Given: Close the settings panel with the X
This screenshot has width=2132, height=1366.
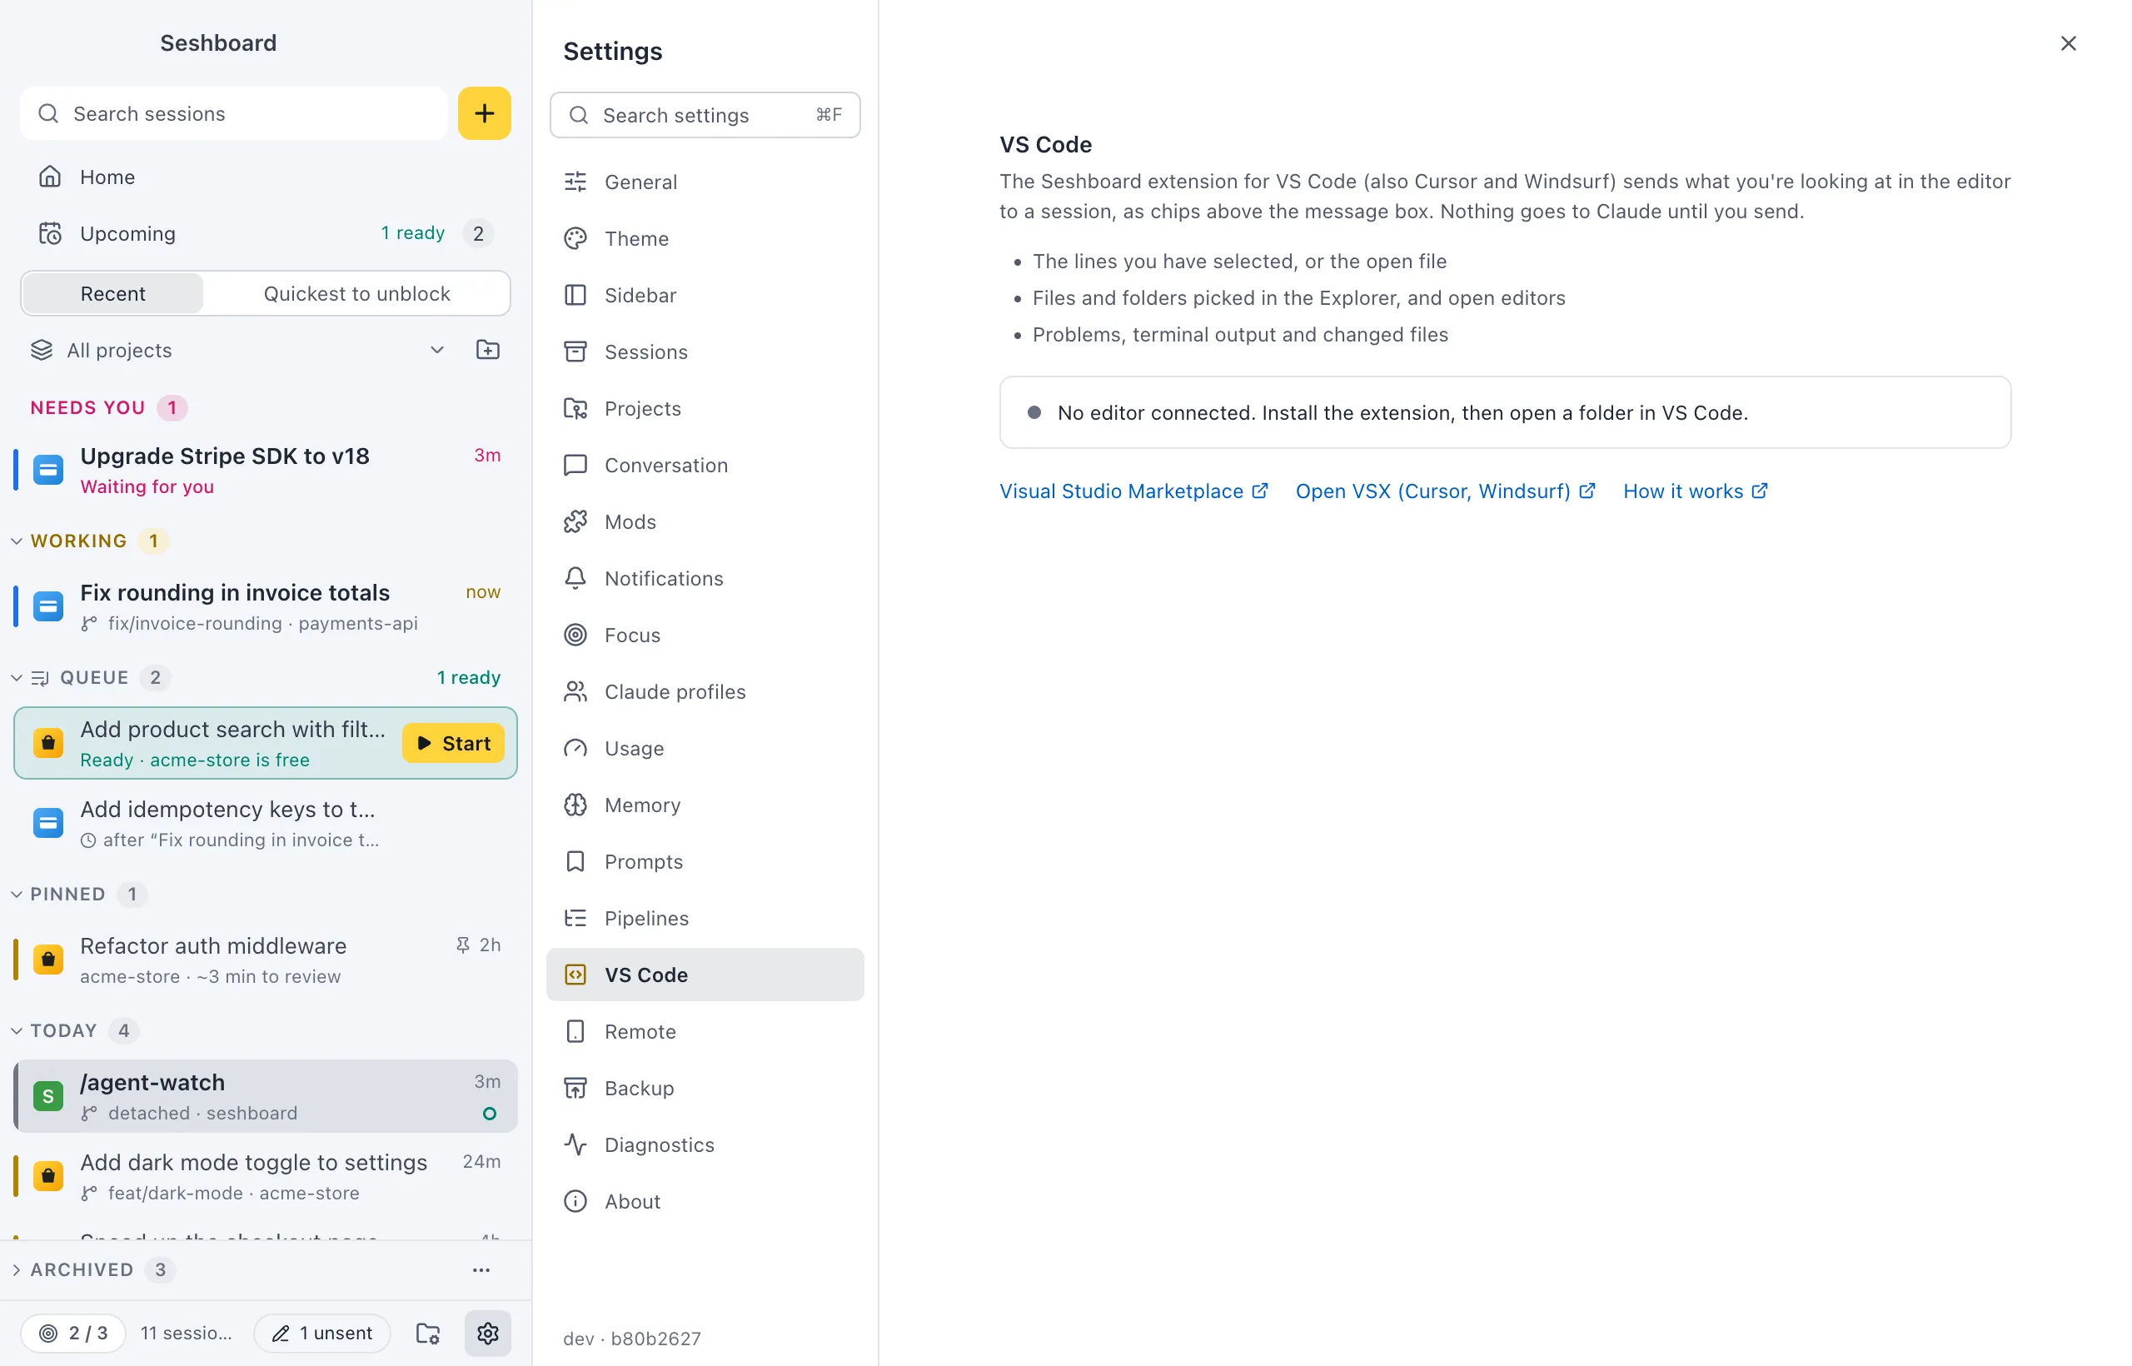Looking at the screenshot, I should pyautogui.click(x=2067, y=43).
